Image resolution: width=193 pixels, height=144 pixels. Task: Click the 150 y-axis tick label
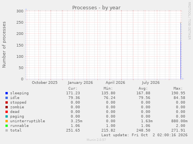click(20, 45)
